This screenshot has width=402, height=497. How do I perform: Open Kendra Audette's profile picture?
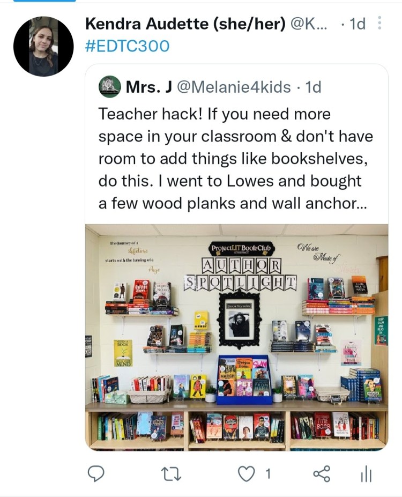[43, 46]
